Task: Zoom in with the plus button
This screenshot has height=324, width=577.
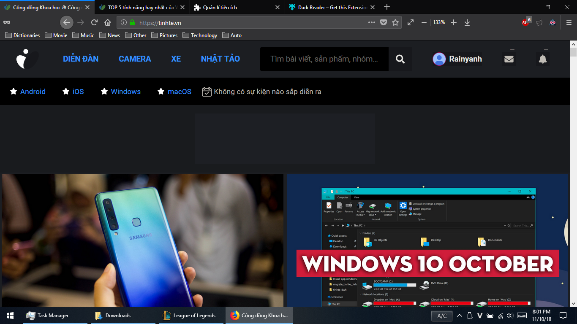Action: click(454, 22)
